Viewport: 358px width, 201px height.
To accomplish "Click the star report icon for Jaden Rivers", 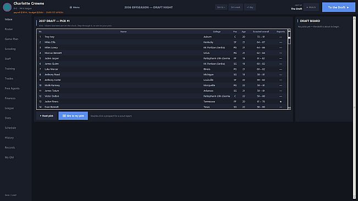I will coord(280,102).
